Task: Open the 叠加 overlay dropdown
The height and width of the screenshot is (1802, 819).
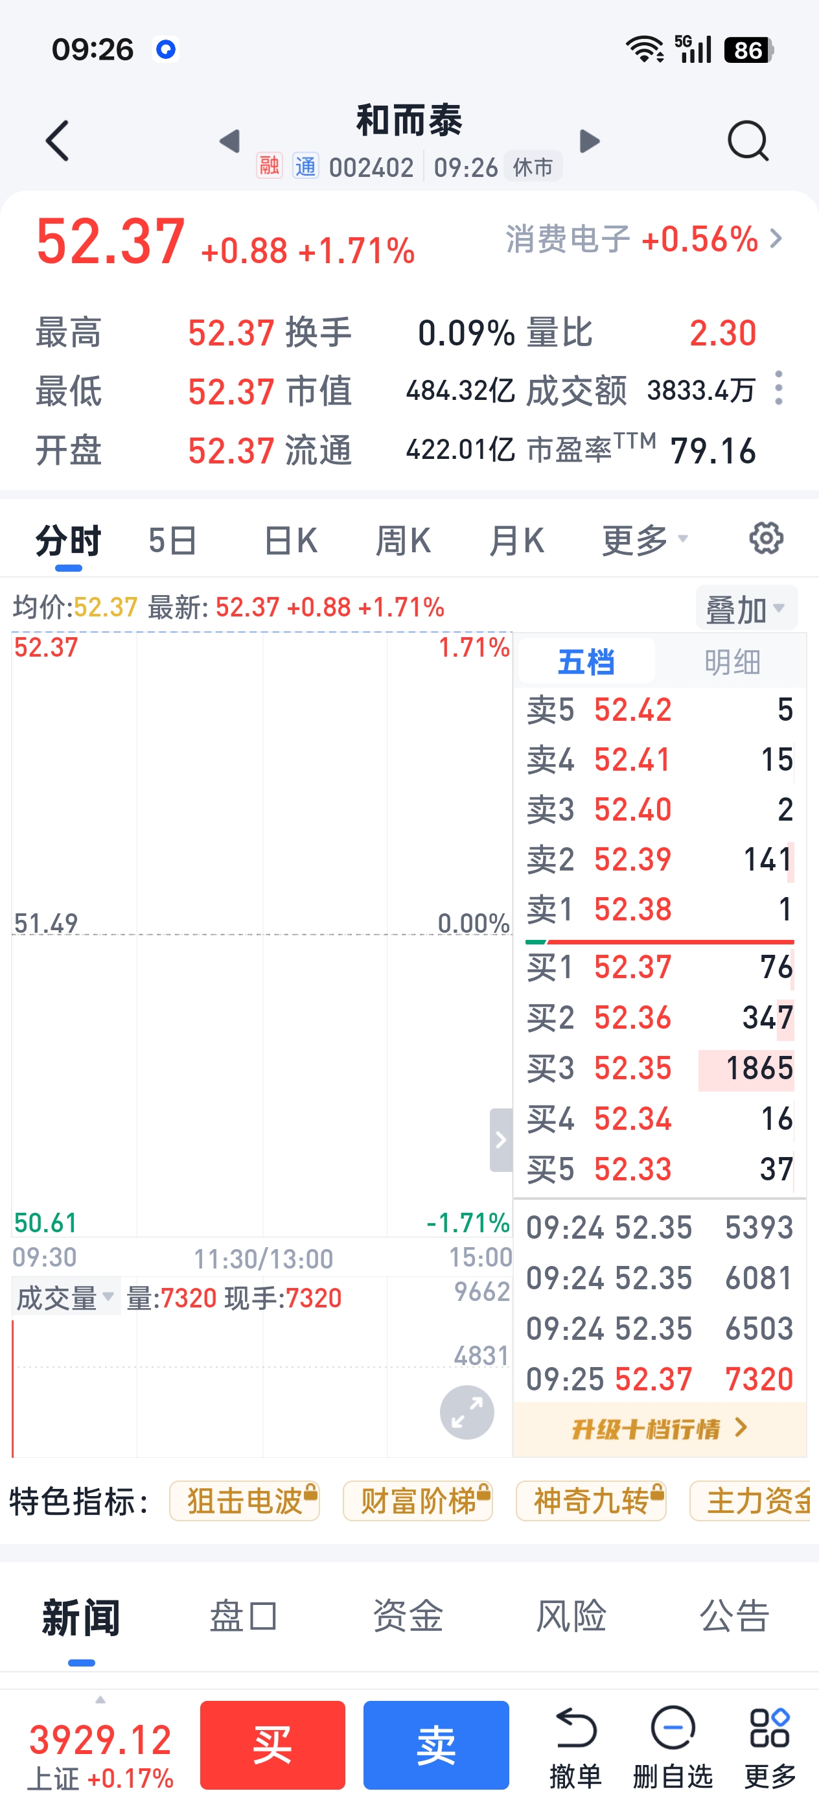Action: 746,609
